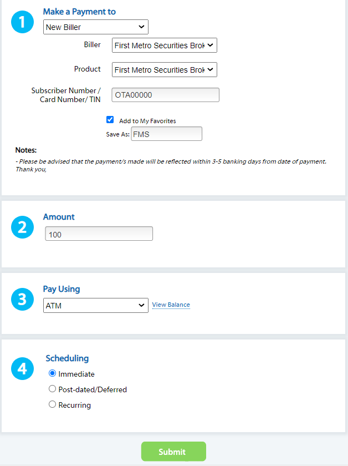The width and height of the screenshot is (348, 466).
Task: Click the Make a Payment to heading
Action: pos(79,12)
